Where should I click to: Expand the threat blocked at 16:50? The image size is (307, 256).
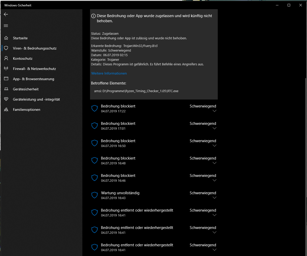pyautogui.click(x=214, y=146)
